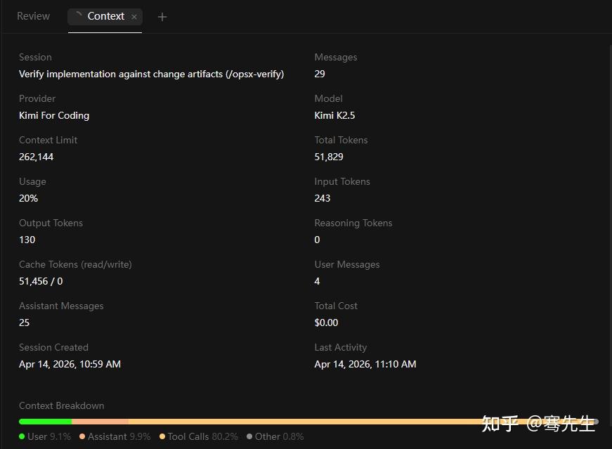Click output tokens value 130

coord(27,240)
